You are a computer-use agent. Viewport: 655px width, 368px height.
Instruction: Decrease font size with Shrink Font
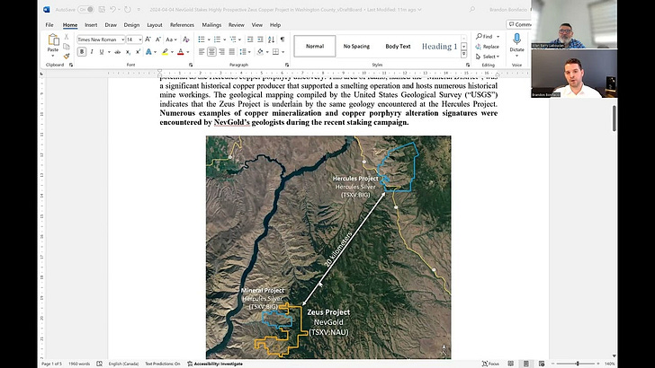click(x=158, y=39)
